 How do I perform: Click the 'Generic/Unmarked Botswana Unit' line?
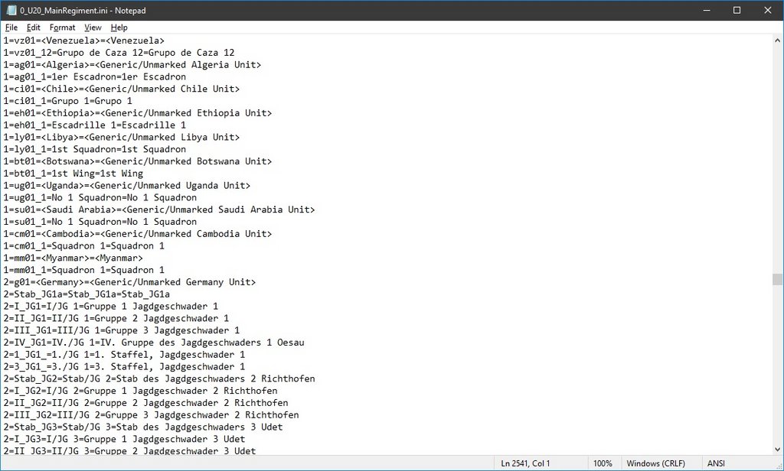138,161
